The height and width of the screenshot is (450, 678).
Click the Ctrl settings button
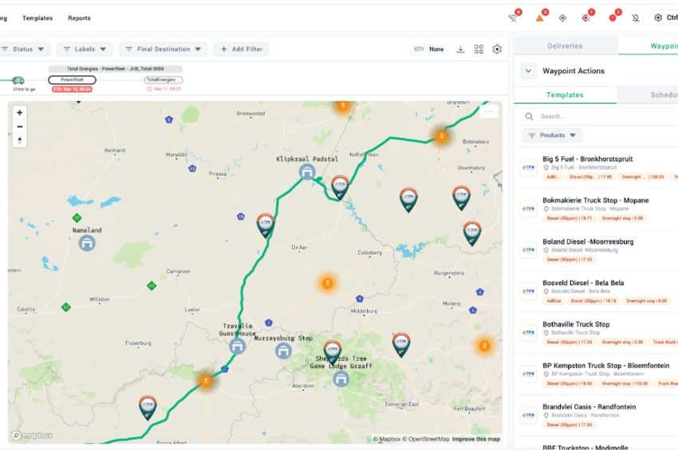[x=665, y=18]
